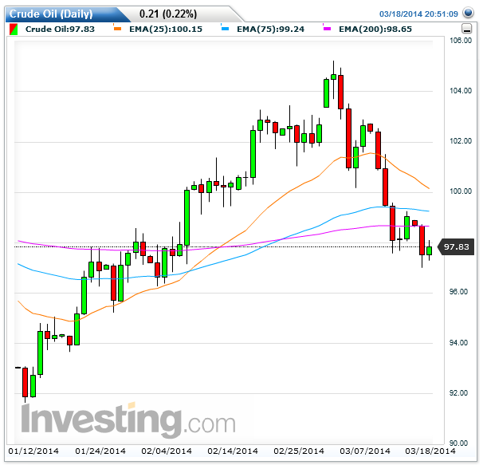Click the 01/12/2014 date axis label
The width and height of the screenshot is (483, 465).
coord(33,451)
